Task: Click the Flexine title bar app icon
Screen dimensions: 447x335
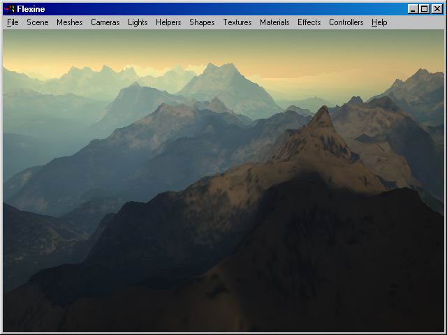Action: pyautogui.click(x=9, y=9)
